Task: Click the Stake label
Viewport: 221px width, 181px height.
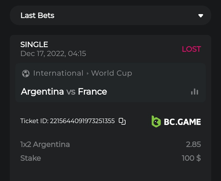Action: [31, 158]
